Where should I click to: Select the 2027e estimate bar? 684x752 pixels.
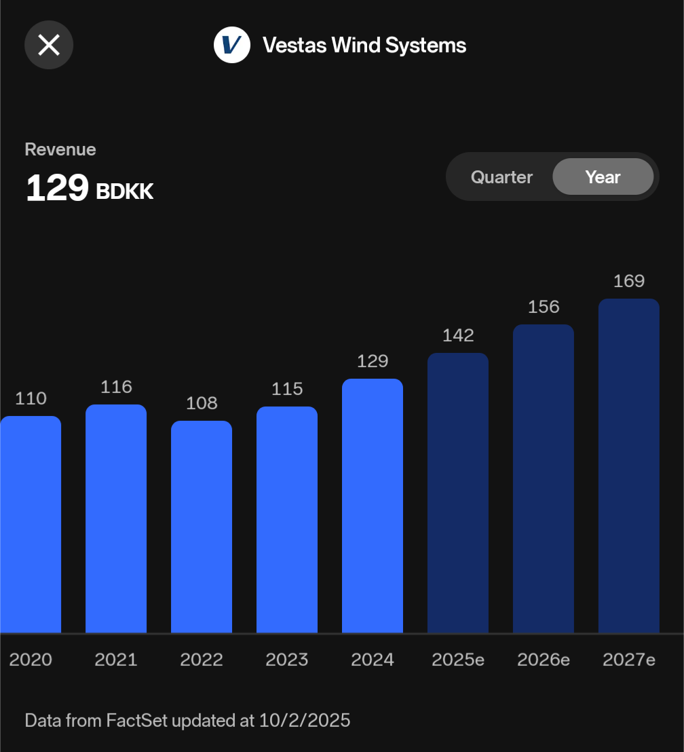coord(629,466)
